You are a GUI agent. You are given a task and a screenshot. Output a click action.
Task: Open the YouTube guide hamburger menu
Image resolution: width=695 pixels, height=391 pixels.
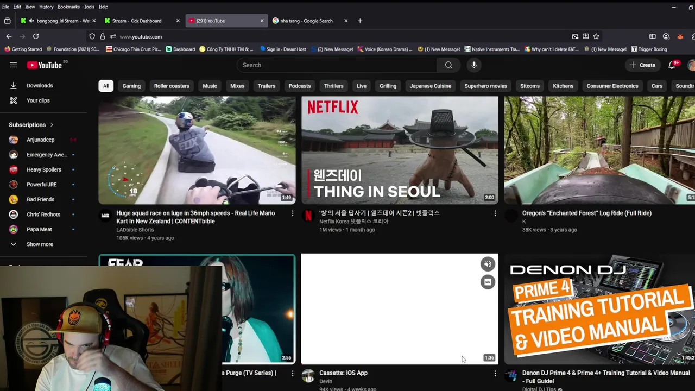pyautogui.click(x=14, y=65)
